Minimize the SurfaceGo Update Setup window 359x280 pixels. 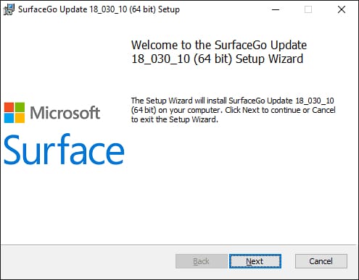click(276, 9)
